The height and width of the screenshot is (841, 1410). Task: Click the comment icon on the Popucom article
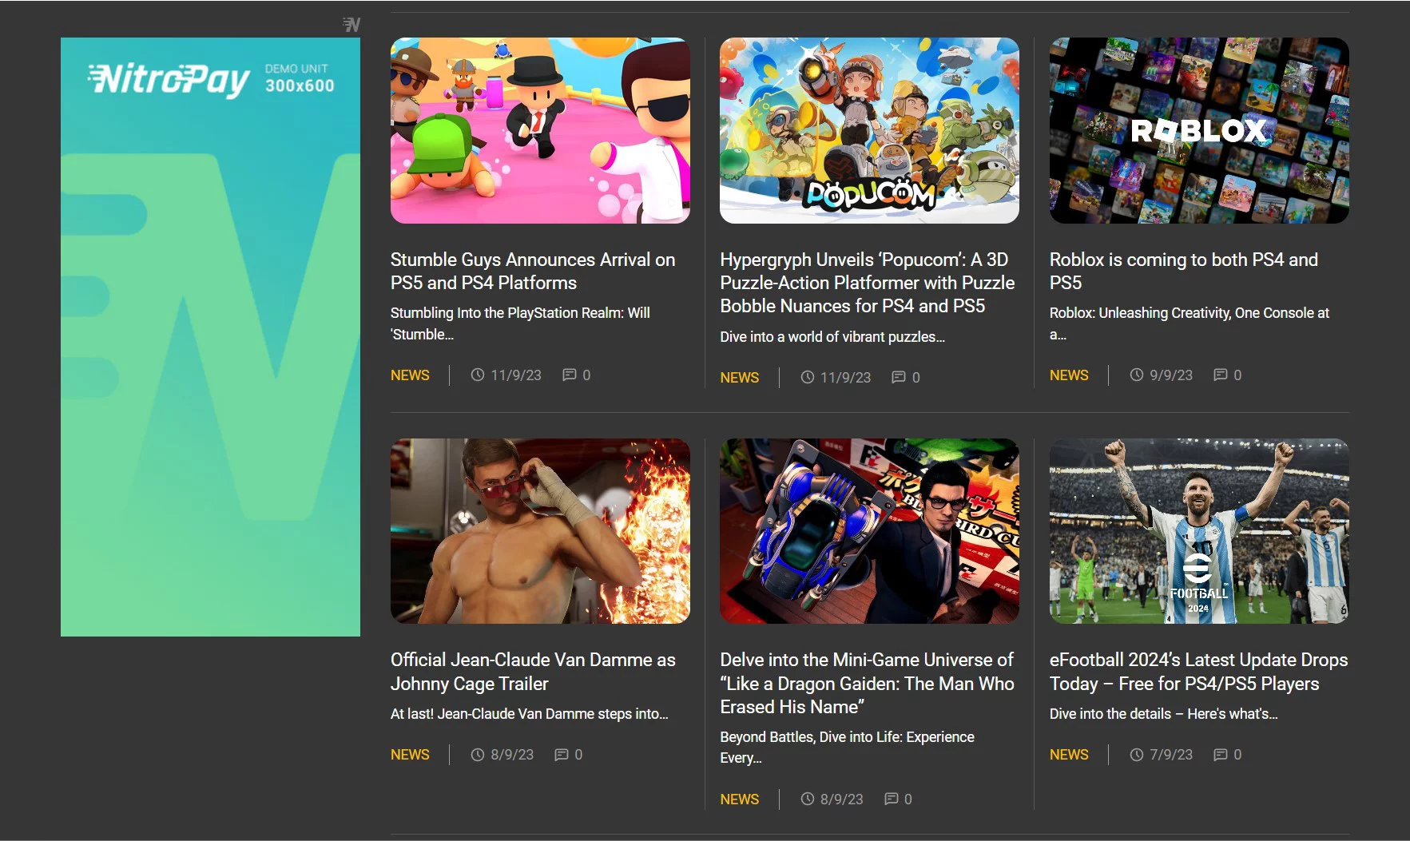pos(899,377)
